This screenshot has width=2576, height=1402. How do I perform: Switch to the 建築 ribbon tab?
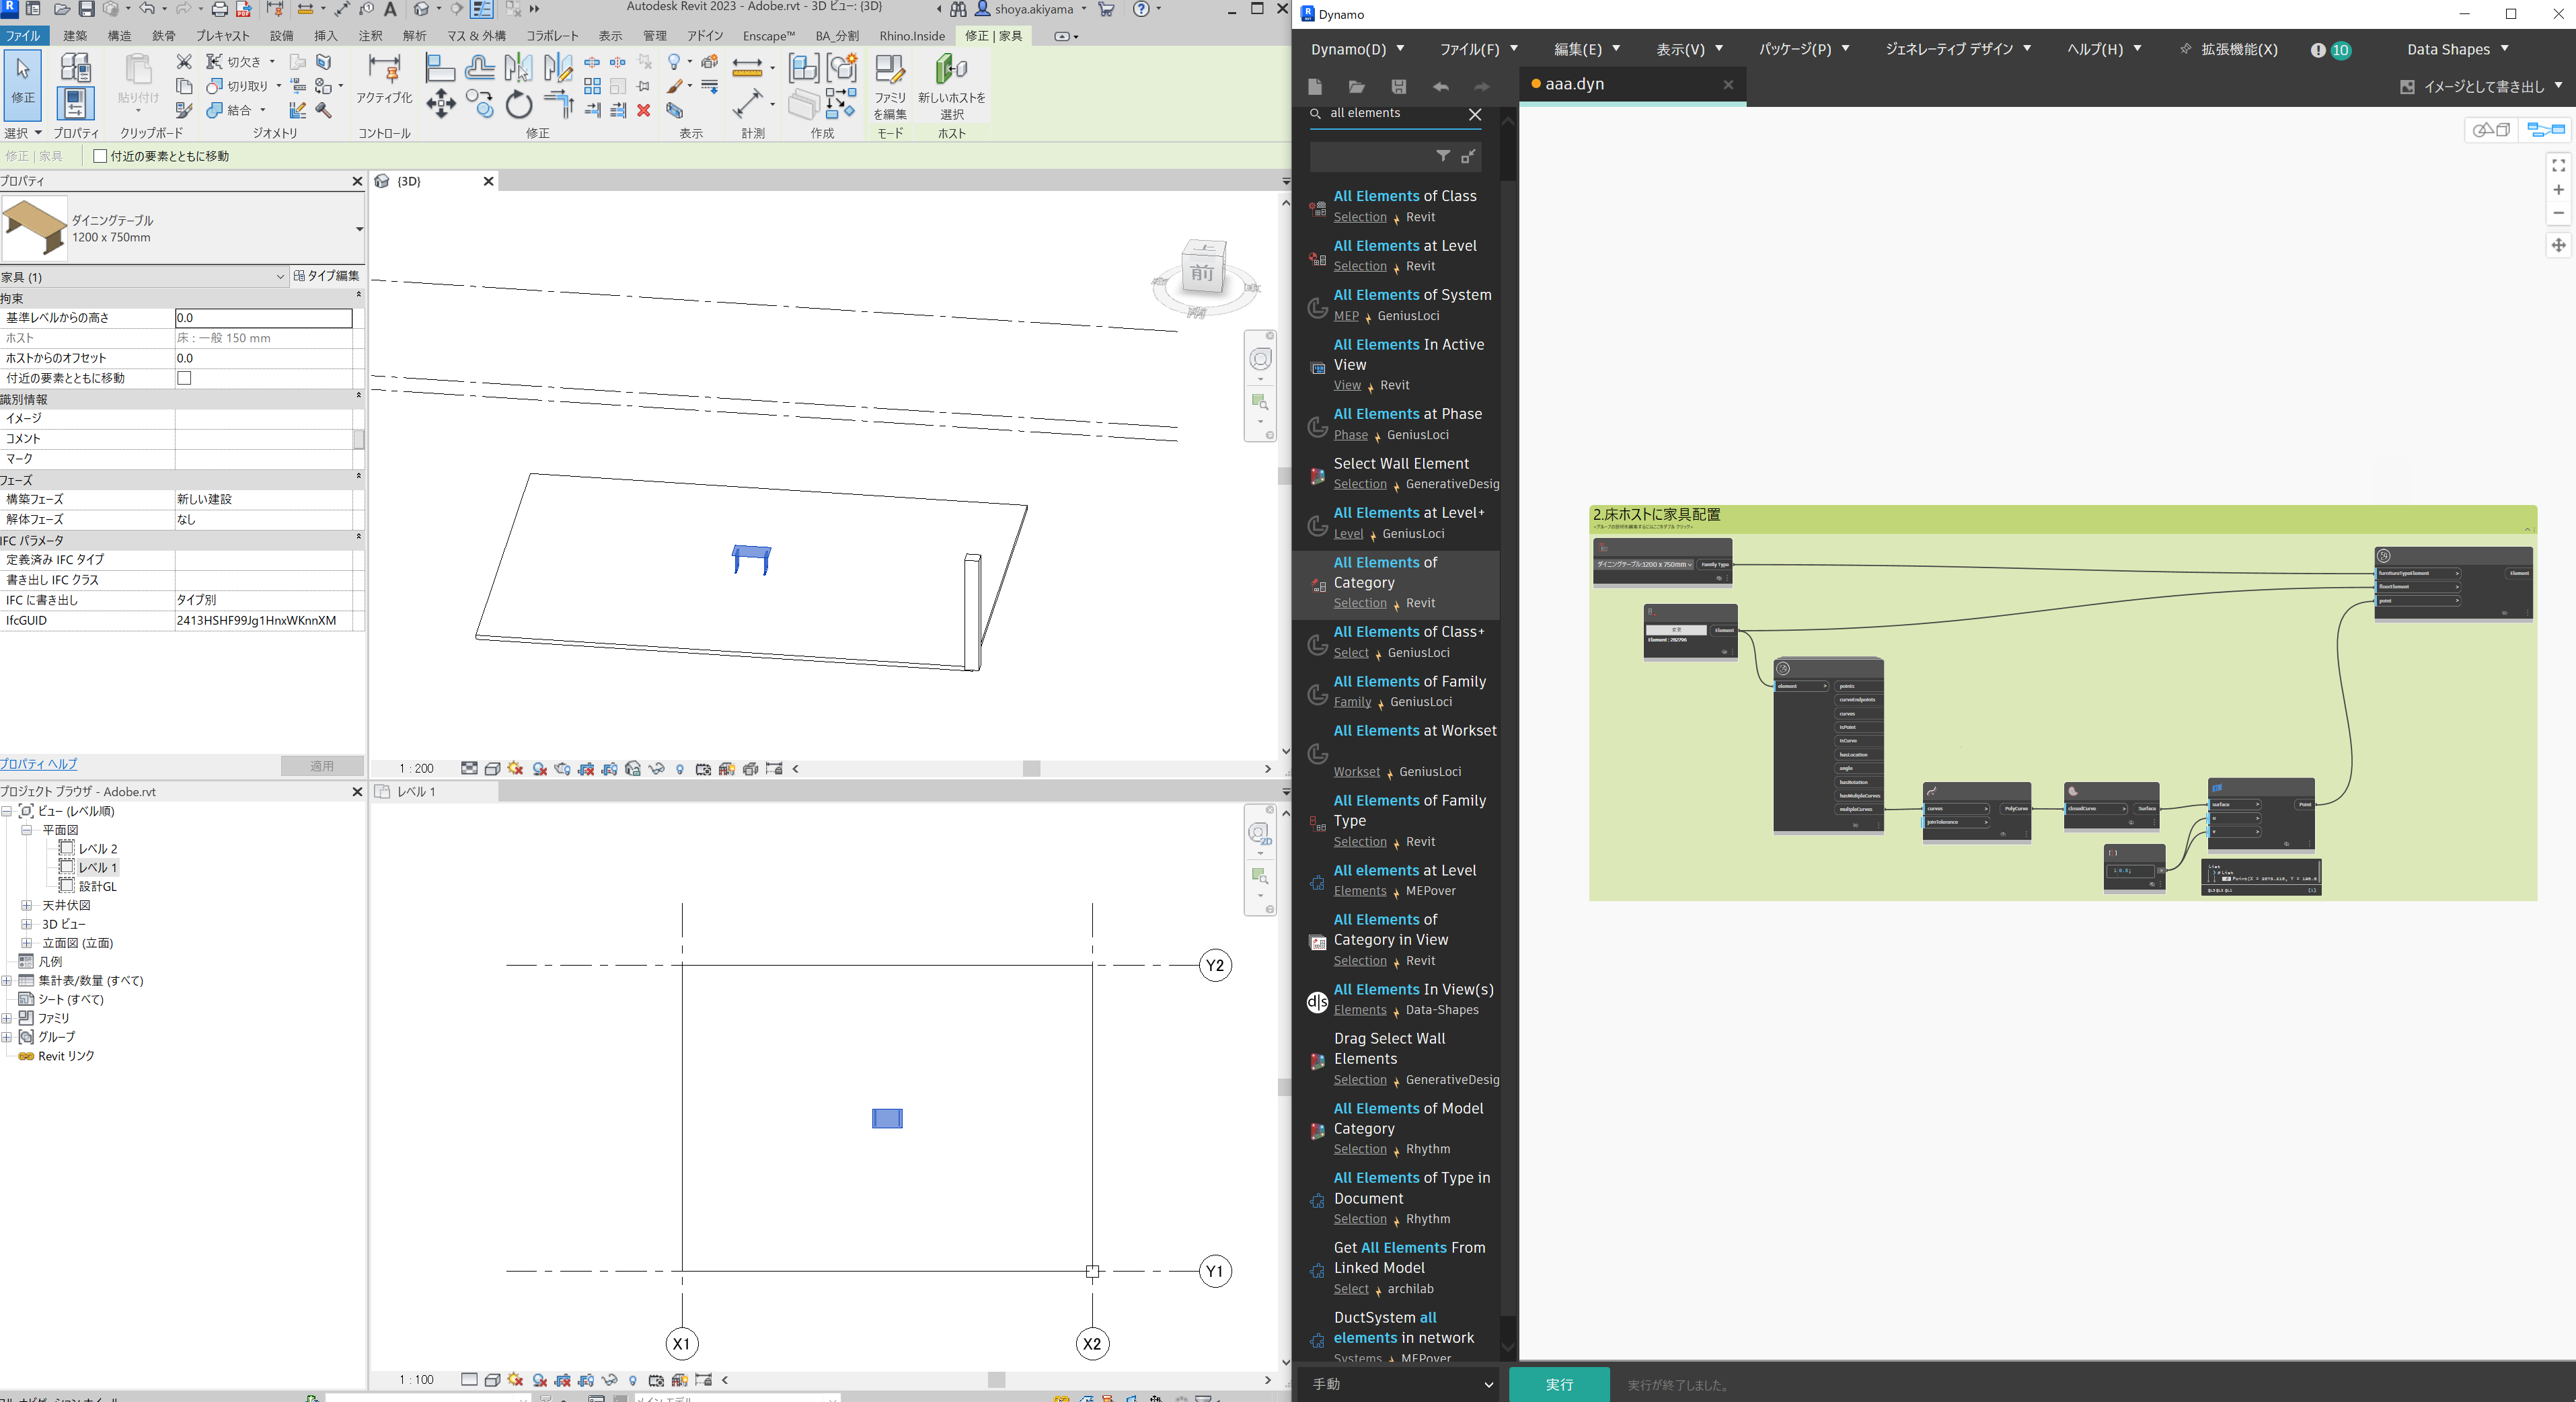(75, 36)
